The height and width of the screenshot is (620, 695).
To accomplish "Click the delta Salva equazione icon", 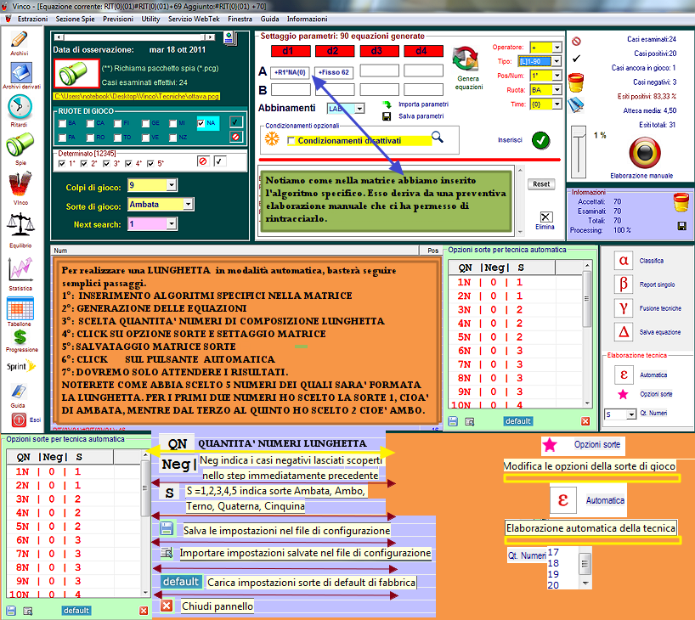I will point(623,331).
